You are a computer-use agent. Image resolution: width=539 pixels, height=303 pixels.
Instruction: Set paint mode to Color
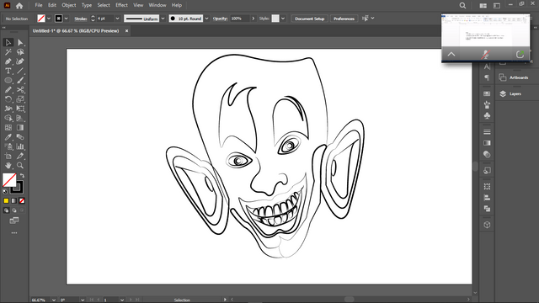point(6,200)
